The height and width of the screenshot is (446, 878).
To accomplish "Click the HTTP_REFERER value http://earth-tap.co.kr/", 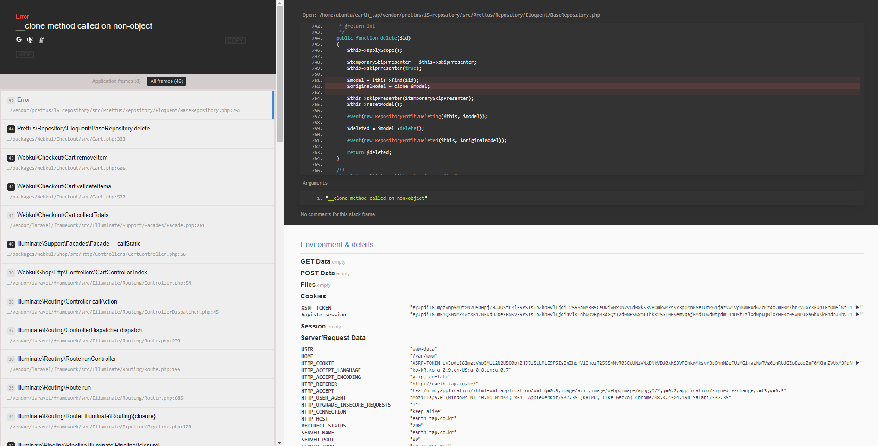I will 444,384.
